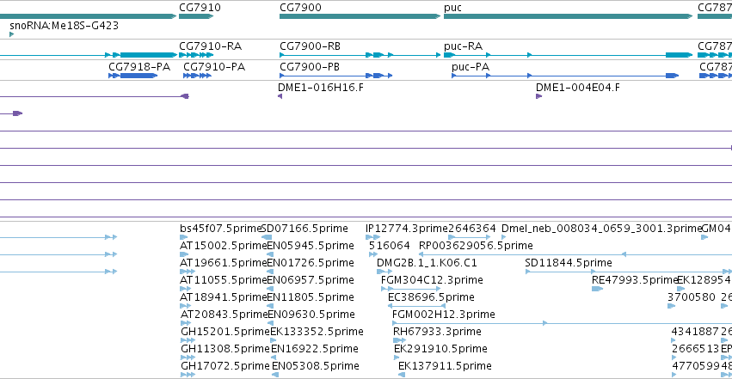This screenshot has width=732, height=379.
Task: Click the CG7910 gene bar
Action: point(196,16)
